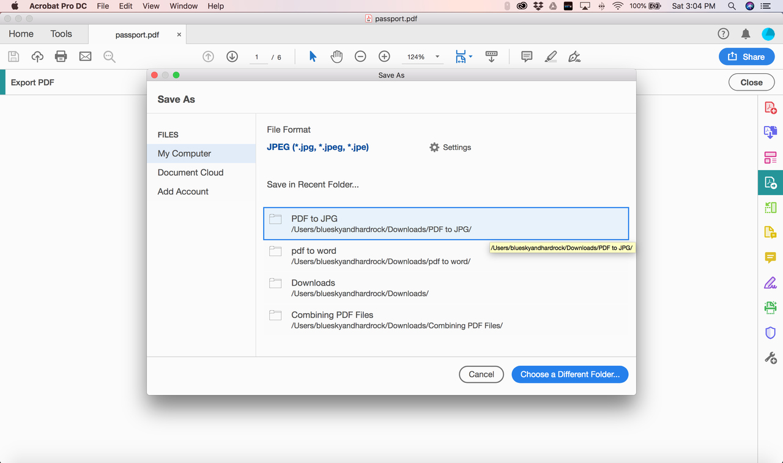Open the Dropbox menu bar icon
Viewport: 783px width, 463px height.
(538, 6)
